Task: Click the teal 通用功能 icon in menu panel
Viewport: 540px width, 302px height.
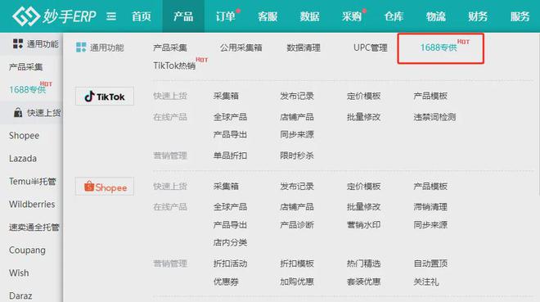Action: [81, 47]
